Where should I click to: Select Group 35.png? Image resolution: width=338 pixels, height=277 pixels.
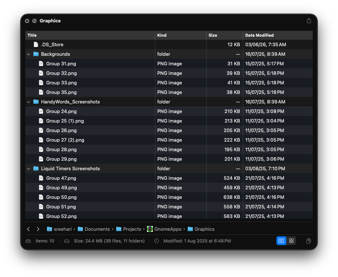click(169, 92)
